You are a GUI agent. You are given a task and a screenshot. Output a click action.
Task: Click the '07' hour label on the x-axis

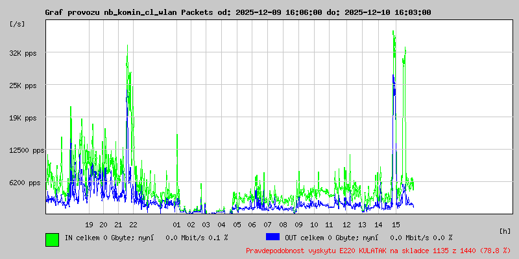267,225
